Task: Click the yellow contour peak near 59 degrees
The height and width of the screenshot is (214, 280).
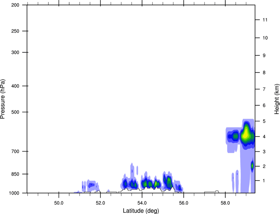Action: (245, 134)
